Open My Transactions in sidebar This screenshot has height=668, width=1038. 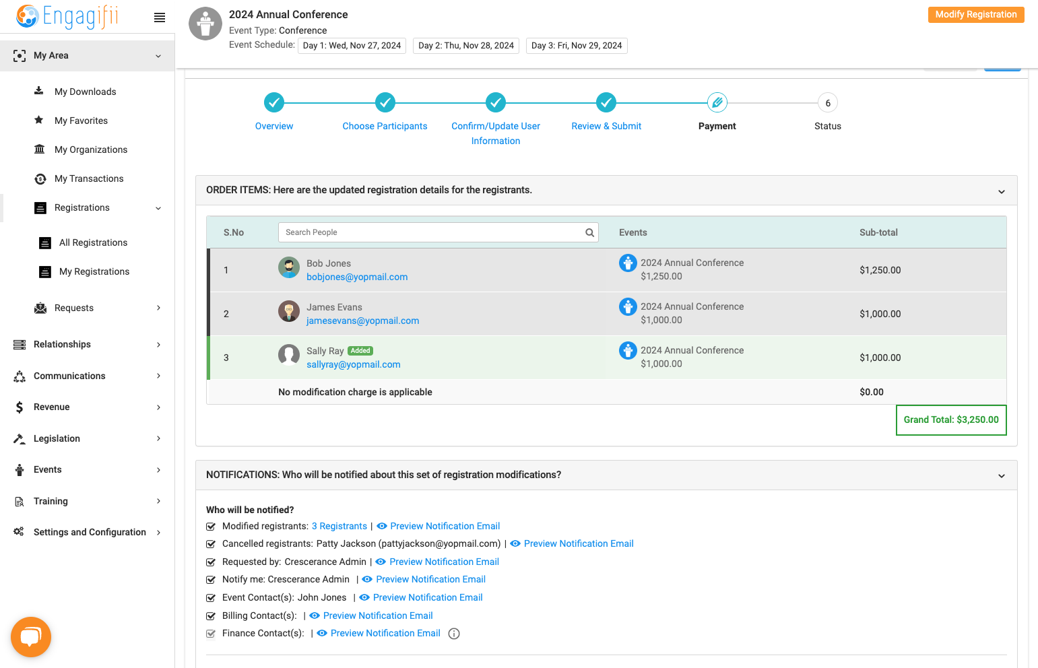point(89,178)
